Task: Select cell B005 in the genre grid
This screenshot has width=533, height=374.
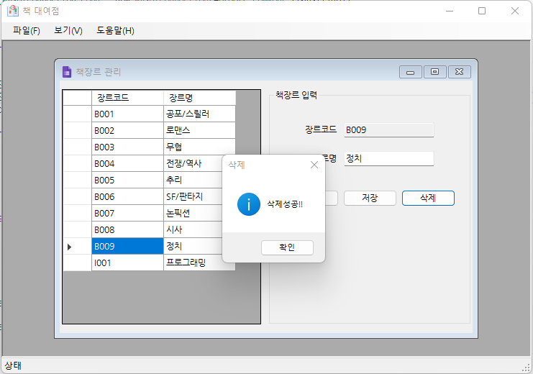Action: tap(127, 181)
